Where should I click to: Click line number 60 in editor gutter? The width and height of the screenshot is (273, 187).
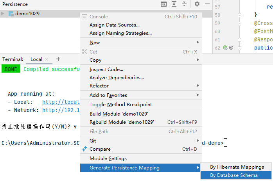coord(217,32)
